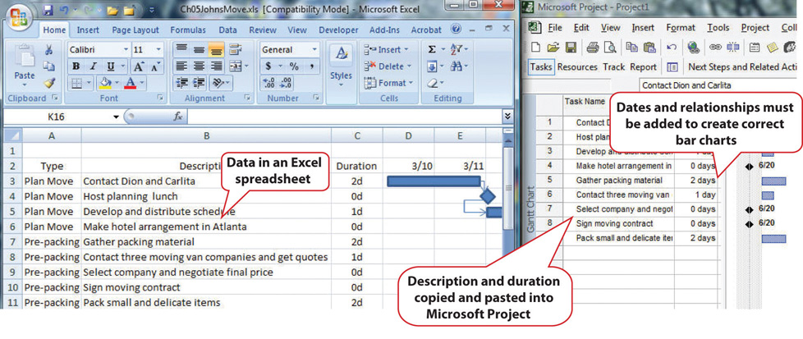Click the Report button in Project Guide

(x=643, y=66)
